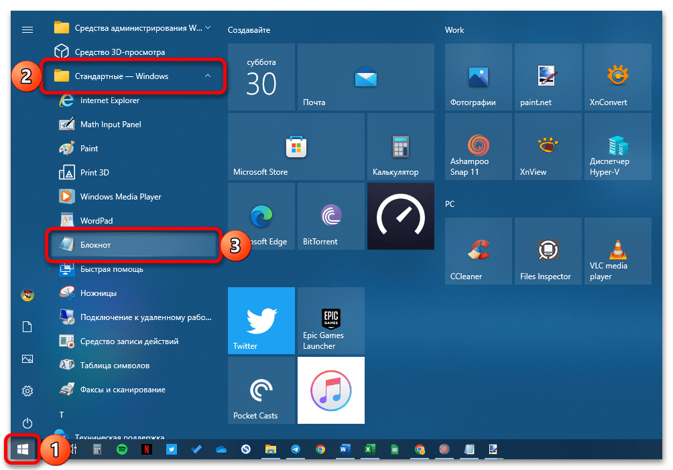This screenshot has height=470, width=673.
Task: Open Settings via the gear icon
Action: (x=27, y=391)
